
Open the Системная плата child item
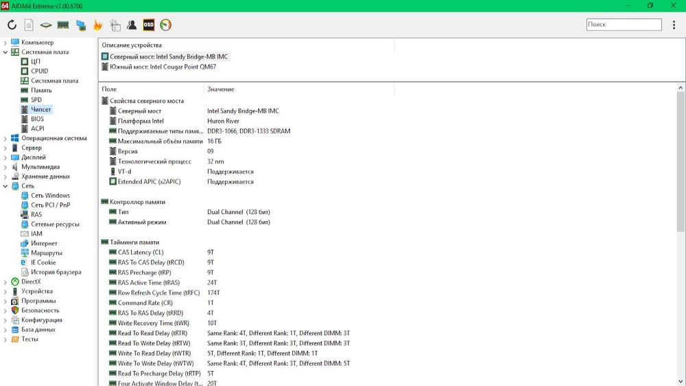point(54,80)
